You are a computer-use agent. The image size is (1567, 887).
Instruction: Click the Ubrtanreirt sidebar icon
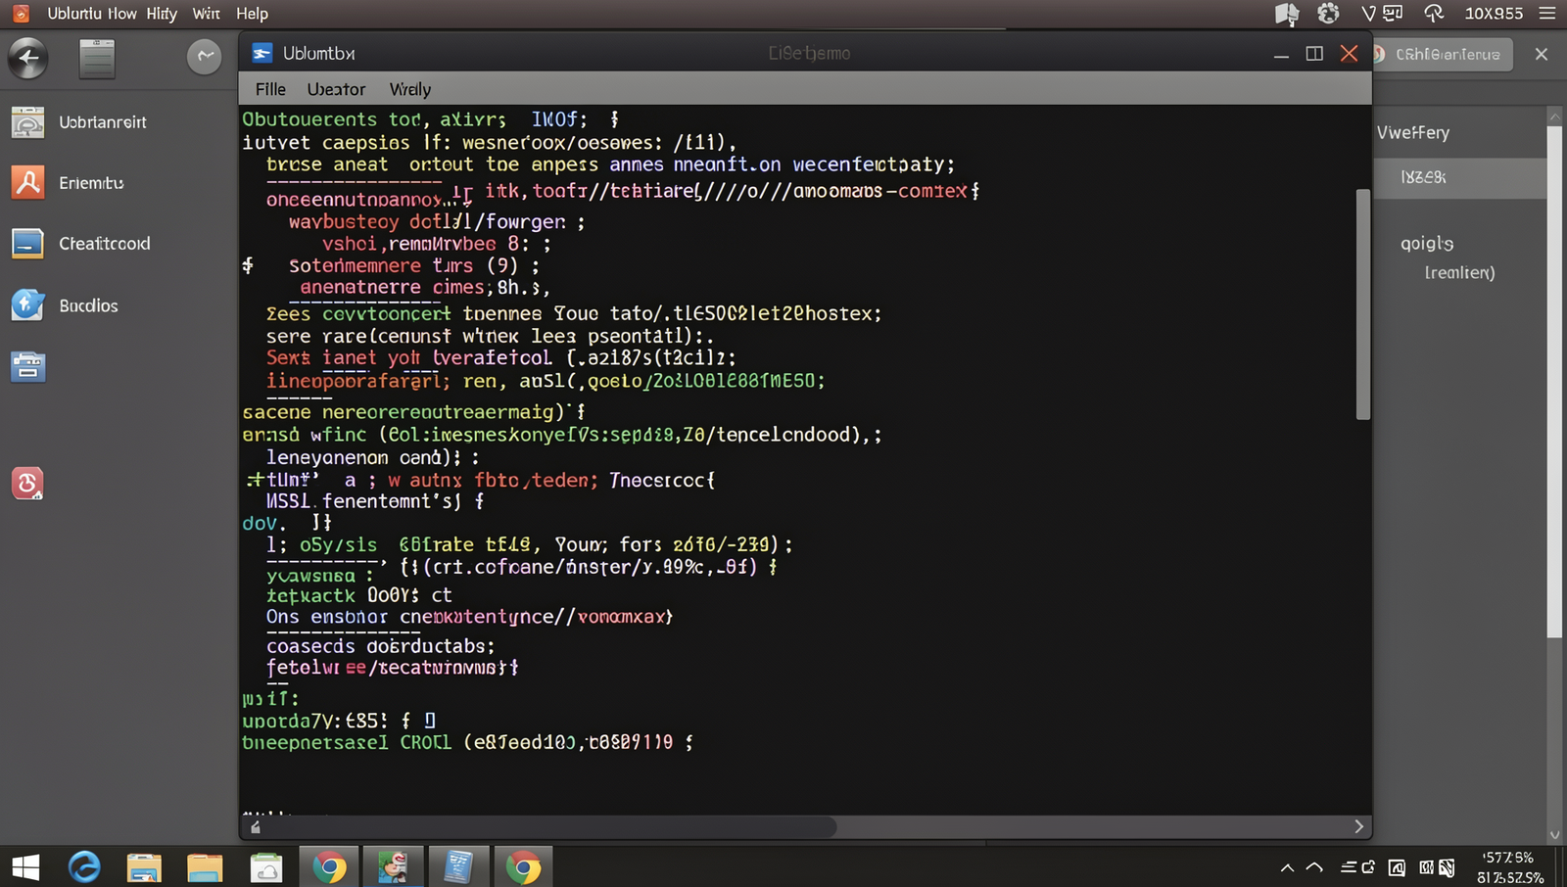pyautogui.click(x=27, y=122)
